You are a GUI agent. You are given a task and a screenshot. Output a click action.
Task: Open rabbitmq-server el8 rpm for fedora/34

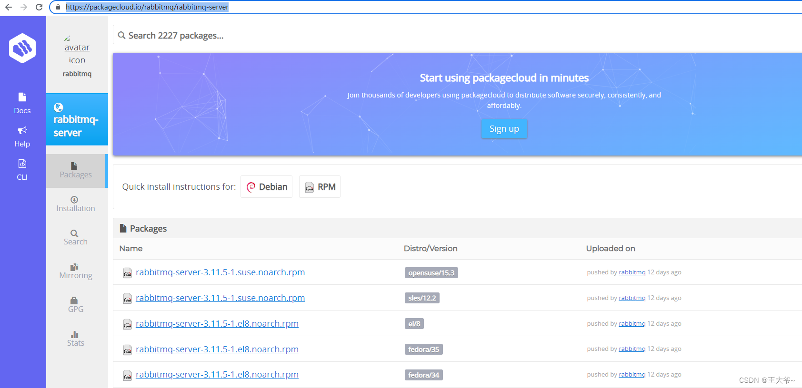point(217,375)
